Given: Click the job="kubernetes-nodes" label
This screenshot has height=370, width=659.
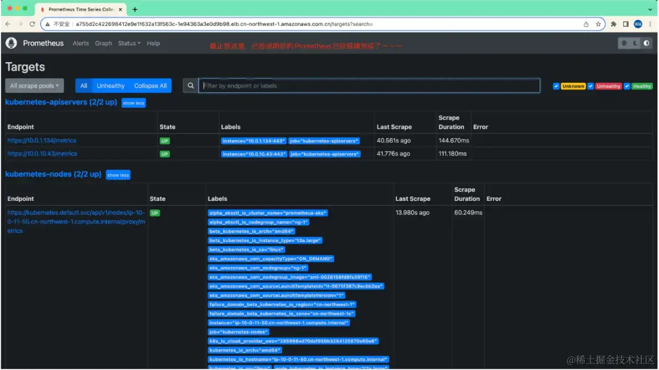Looking at the screenshot, I should pyautogui.click(x=239, y=332).
